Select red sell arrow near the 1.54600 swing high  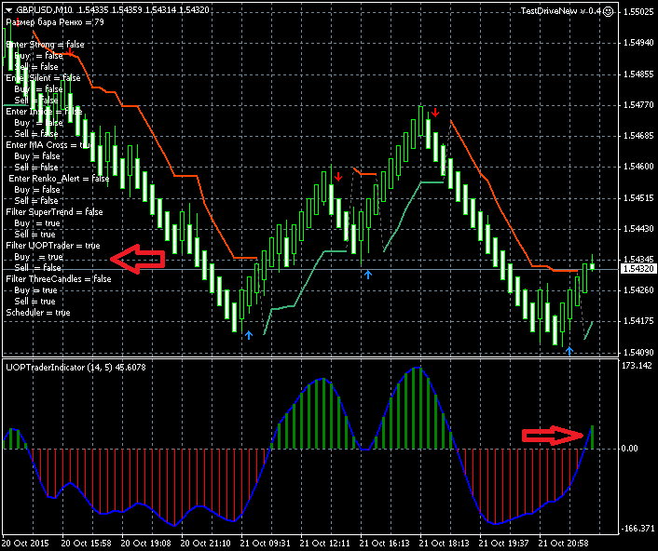pyautogui.click(x=338, y=177)
